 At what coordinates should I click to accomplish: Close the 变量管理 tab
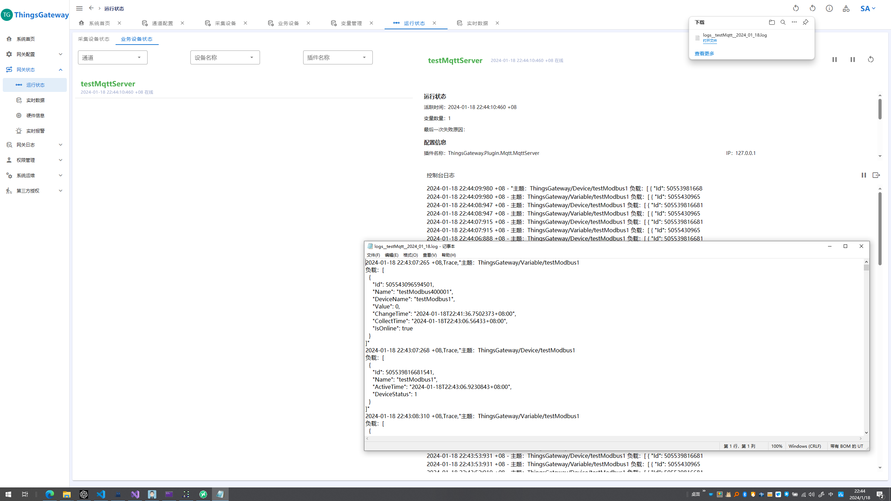(x=371, y=23)
